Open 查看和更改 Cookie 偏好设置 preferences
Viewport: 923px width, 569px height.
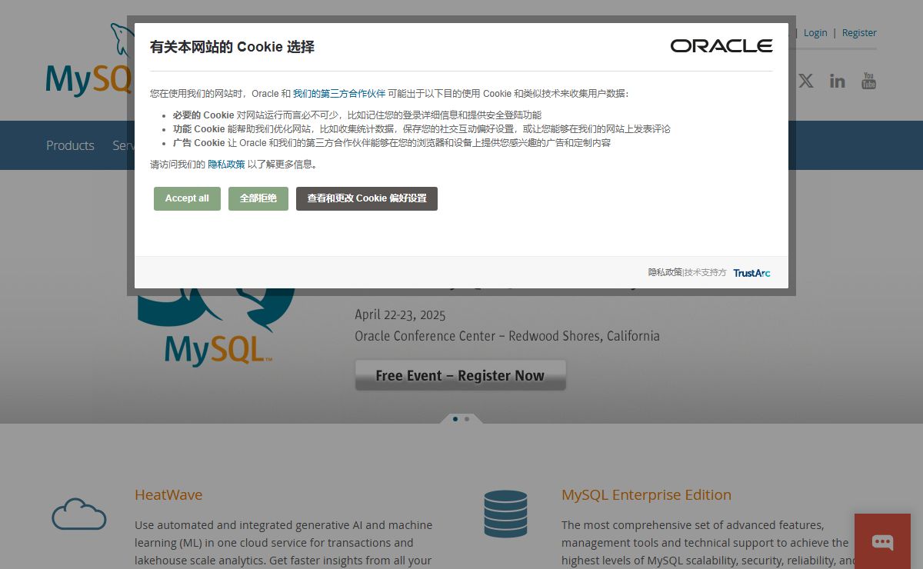pyautogui.click(x=367, y=198)
